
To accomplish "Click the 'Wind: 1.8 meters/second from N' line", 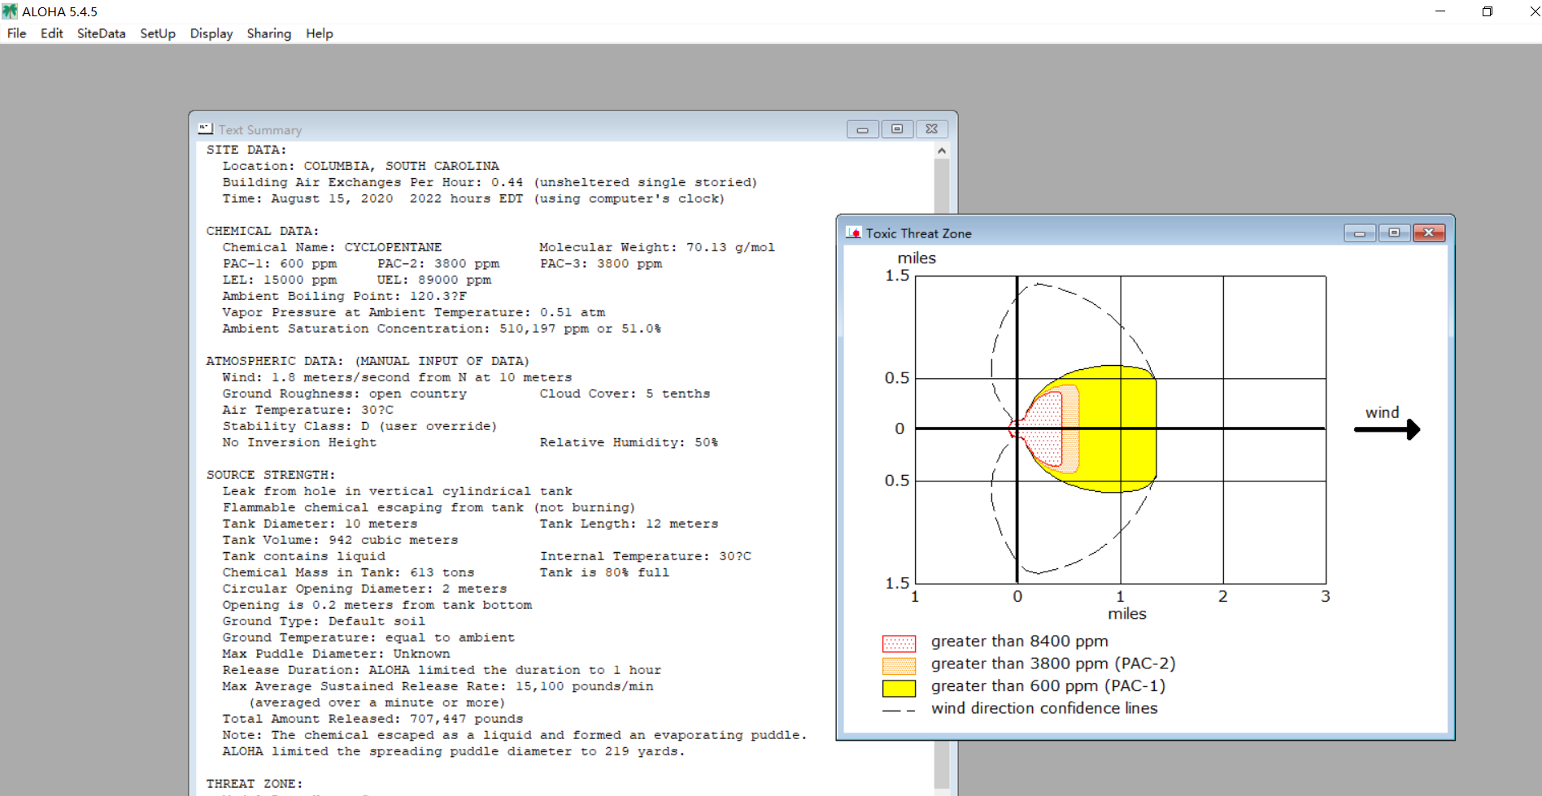I will tap(397, 377).
